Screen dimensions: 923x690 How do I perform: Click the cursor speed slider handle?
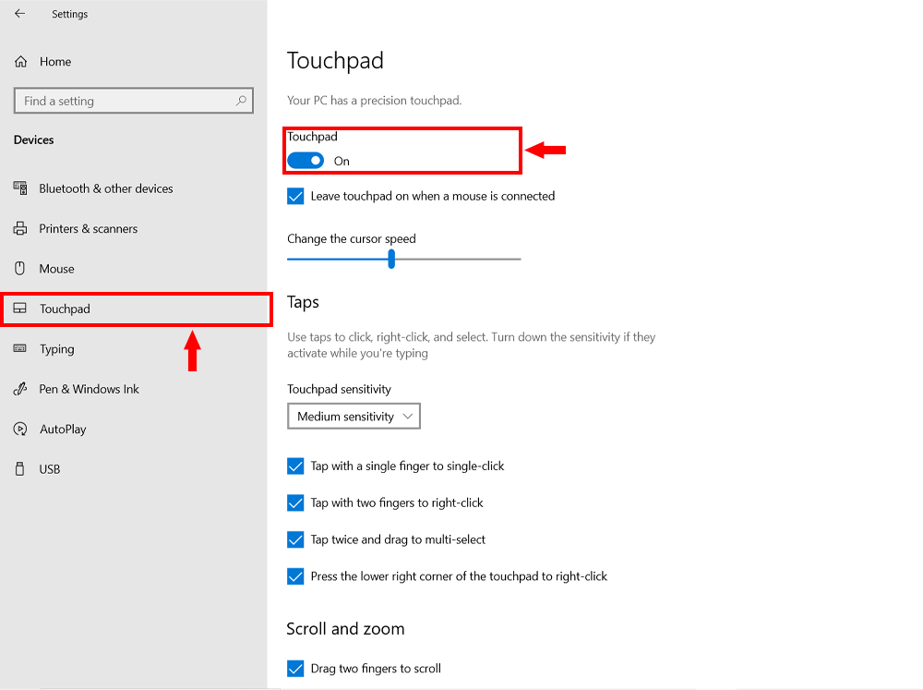pos(391,260)
